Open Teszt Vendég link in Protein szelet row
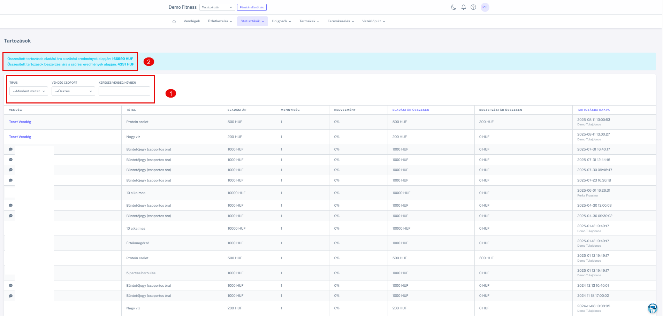 point(20,122)
